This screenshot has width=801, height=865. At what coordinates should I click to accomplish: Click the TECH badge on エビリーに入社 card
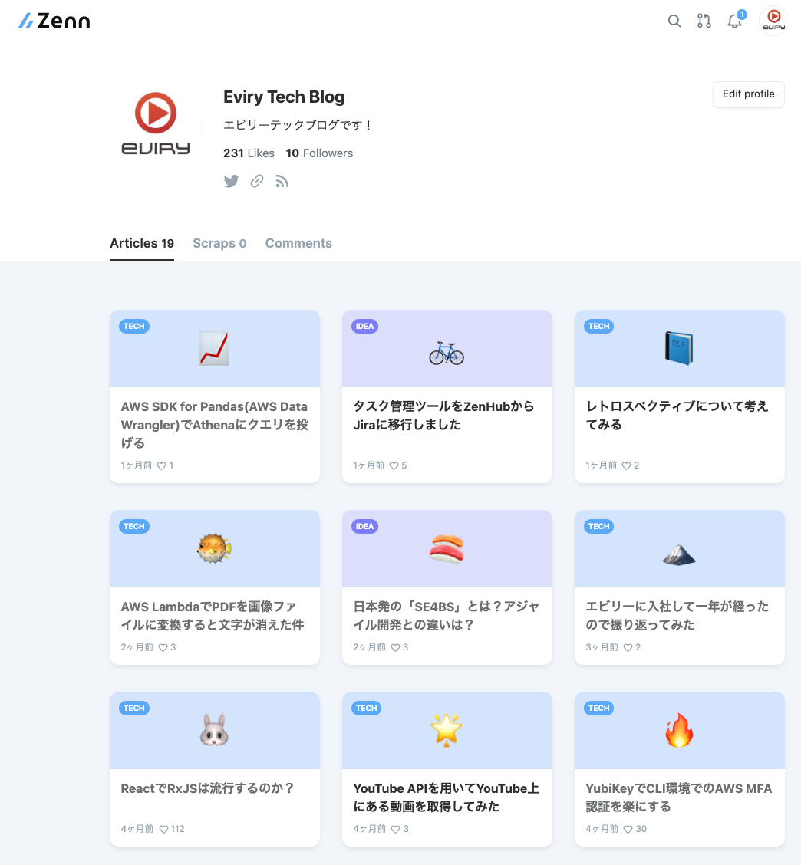pyautogui.click(x=599, y=526)
